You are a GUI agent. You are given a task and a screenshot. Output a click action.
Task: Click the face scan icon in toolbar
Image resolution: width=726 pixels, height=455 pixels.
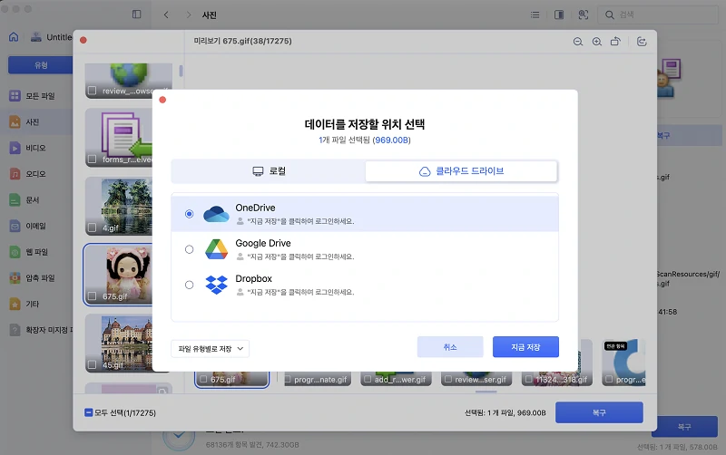click(584, 15)
